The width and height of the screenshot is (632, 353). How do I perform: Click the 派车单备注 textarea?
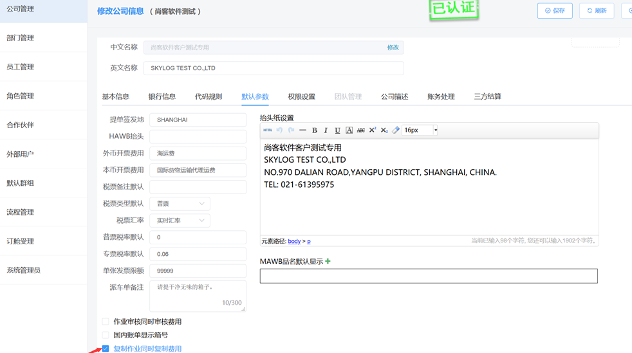click(198, 296)
